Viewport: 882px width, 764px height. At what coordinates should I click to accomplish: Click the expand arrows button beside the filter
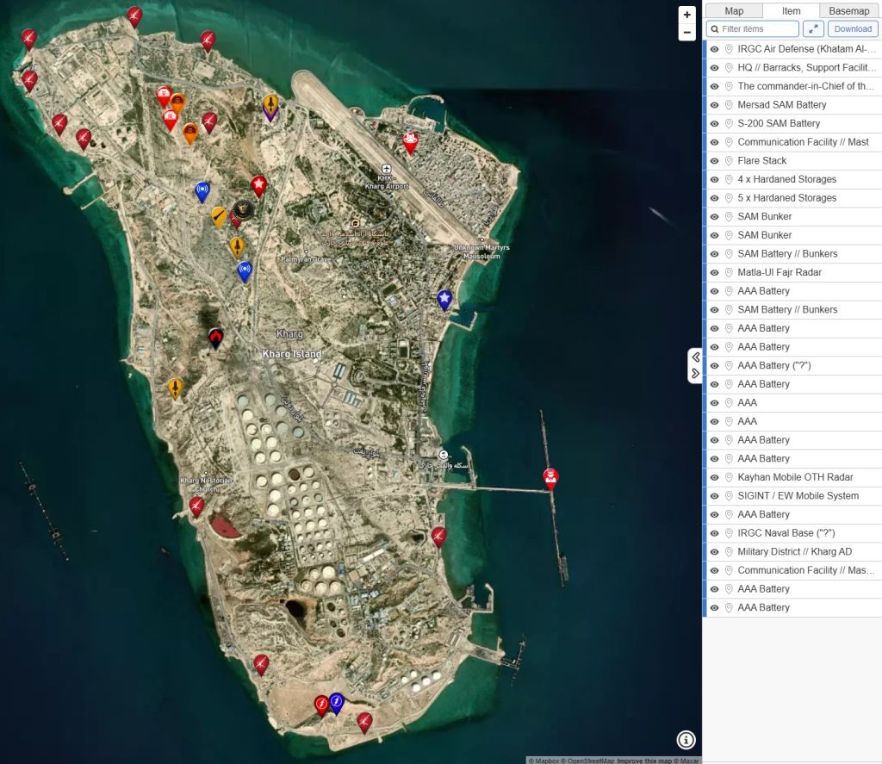click(813, 29)
